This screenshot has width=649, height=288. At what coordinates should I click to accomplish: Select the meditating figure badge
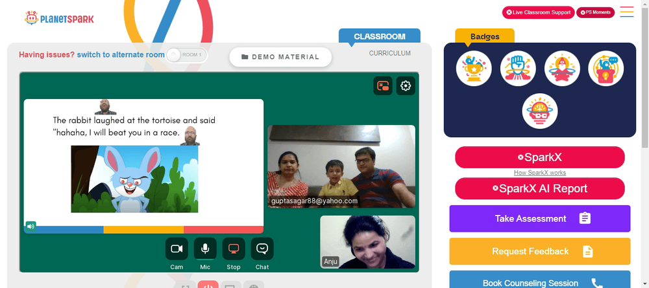(562, 69)
